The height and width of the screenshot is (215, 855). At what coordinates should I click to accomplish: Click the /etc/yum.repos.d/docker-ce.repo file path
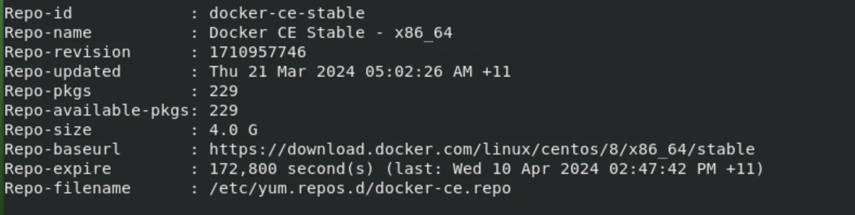click(360, 188)
